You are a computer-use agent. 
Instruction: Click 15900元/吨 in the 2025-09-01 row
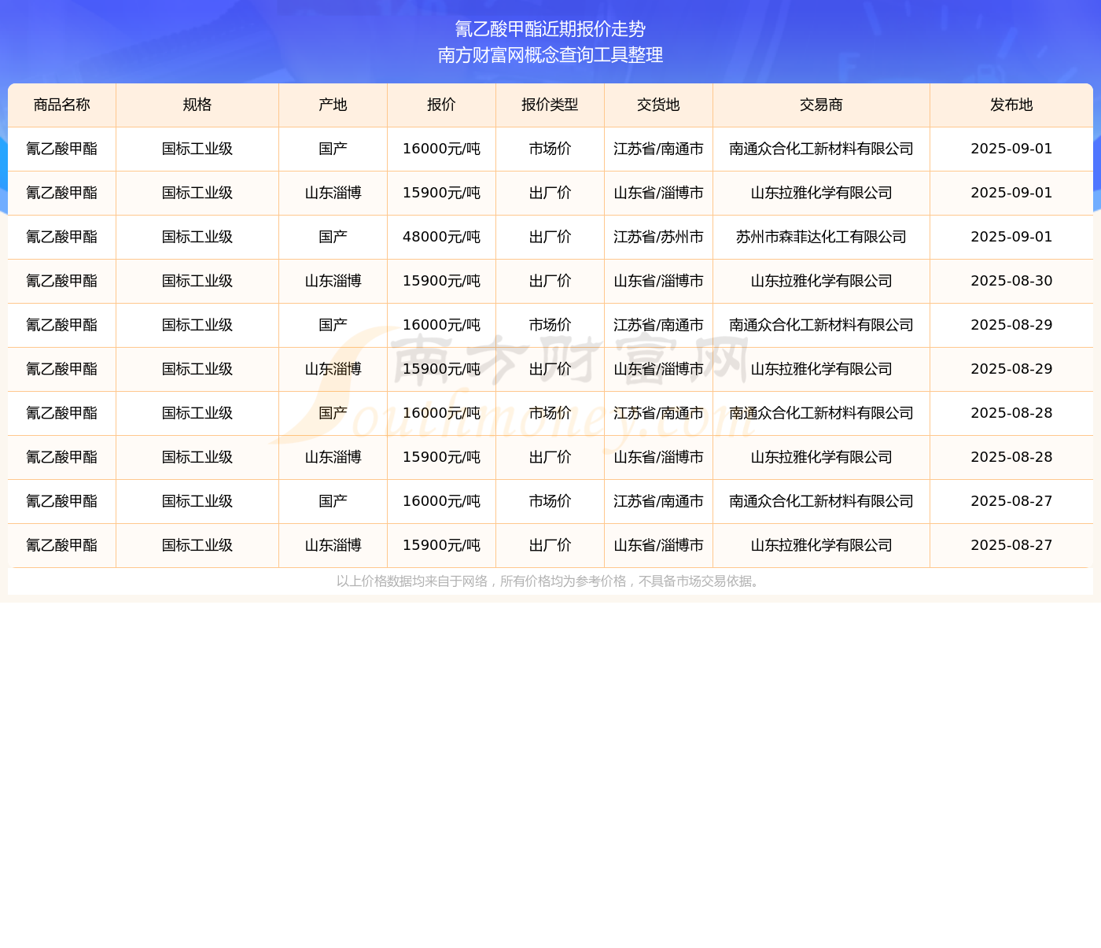442,193
